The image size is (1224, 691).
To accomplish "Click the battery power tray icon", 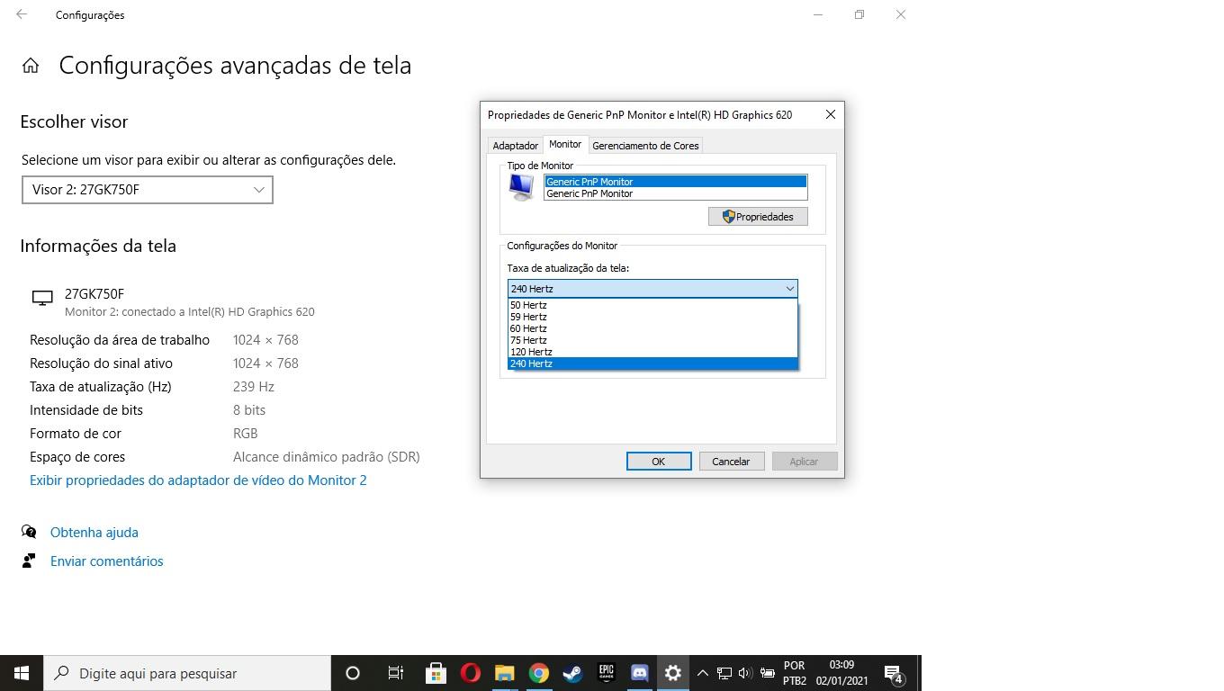I will pyautogui.click(x=768, y=673).
